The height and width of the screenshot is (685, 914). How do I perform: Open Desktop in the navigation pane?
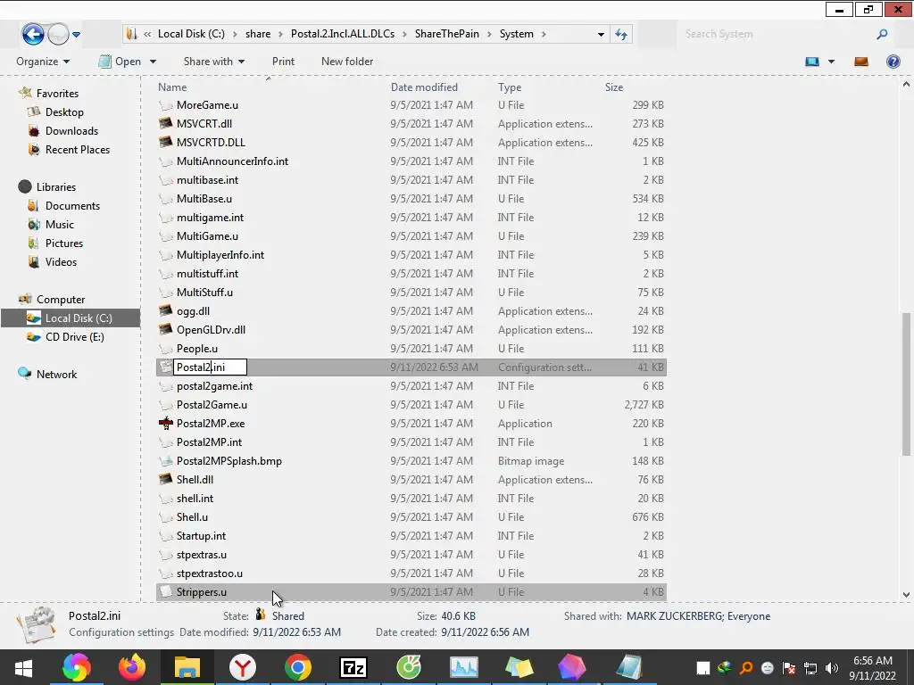(64, 111)
